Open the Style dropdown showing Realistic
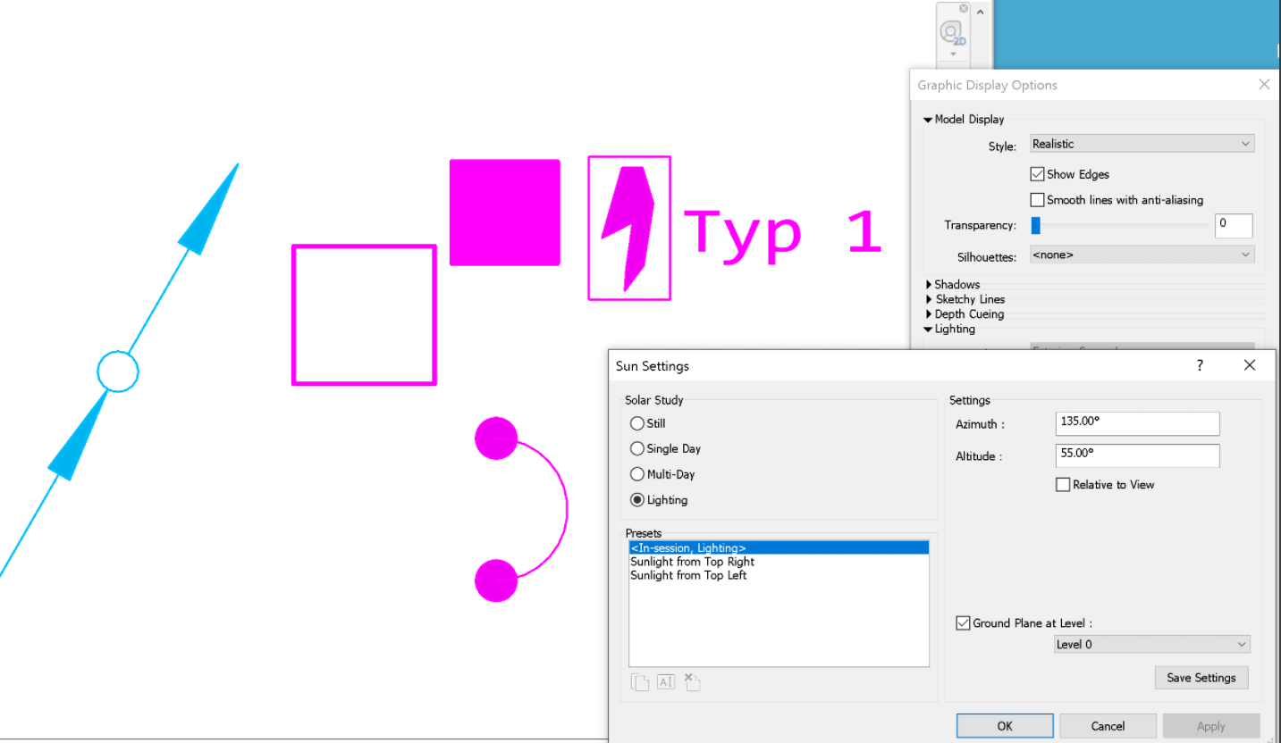The width and height of the screenshot is (1281, 743). 1142,143
